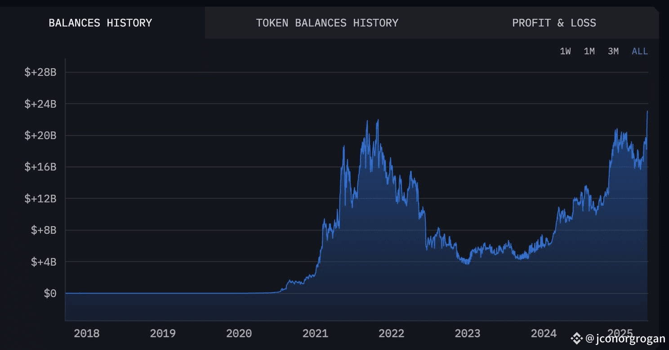
Task: Select the 1M time range
Action: point(589,51)
